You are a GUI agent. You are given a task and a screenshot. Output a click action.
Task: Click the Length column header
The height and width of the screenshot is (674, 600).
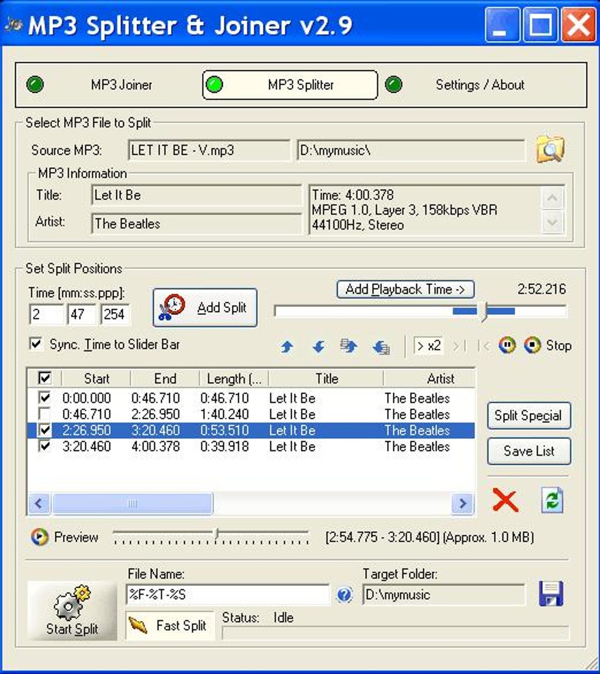(x=234, y=378)
